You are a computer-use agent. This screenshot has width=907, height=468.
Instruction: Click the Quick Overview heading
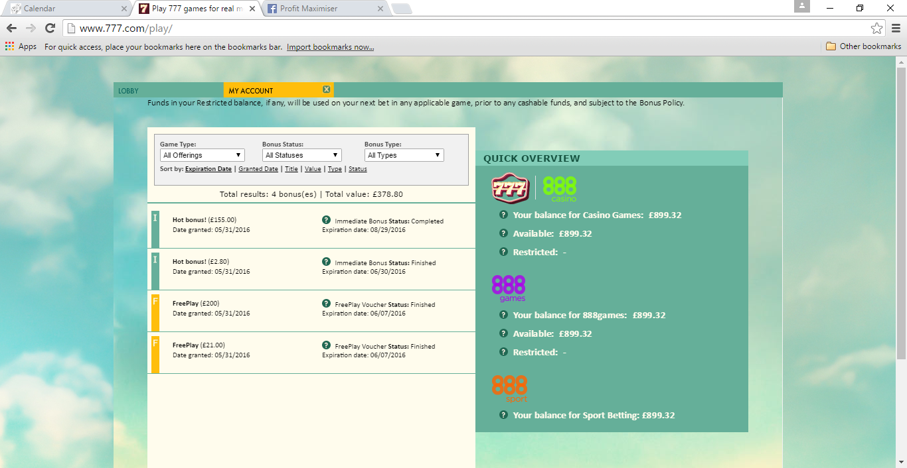pyautogui.click(x=532, y=158)
